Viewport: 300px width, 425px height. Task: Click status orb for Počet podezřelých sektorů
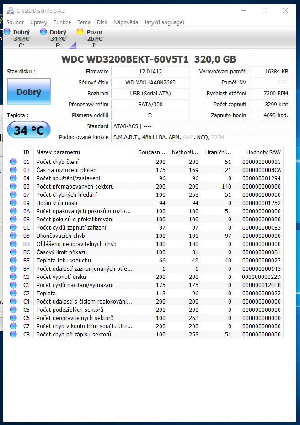click(13, 310)
